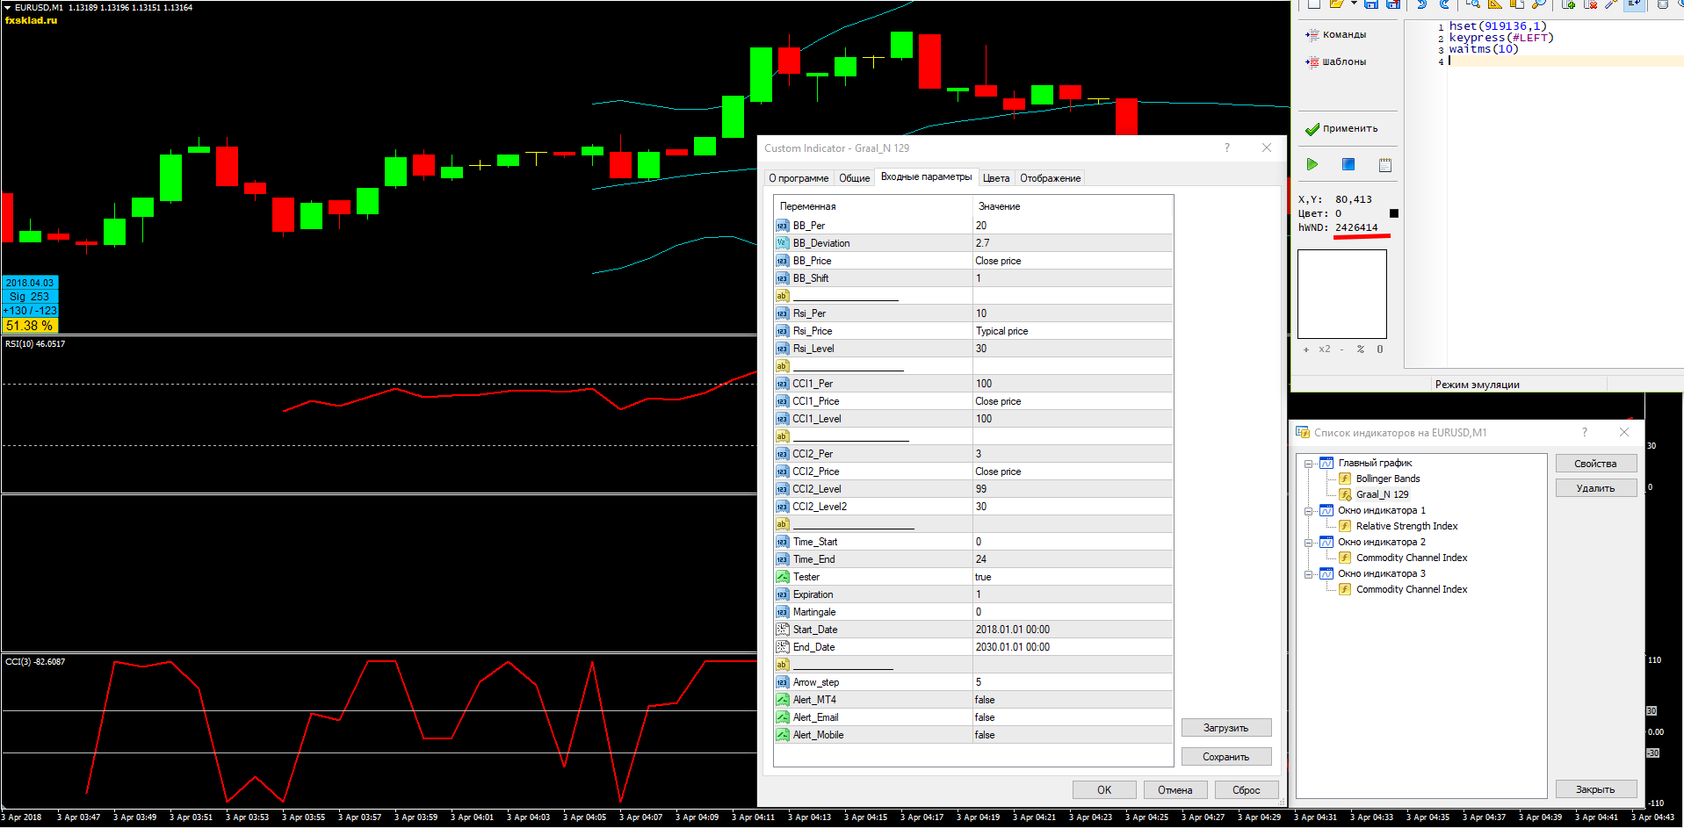Click the black Цвет color swatch
The image size is (1684, 828).
click(1394, 213)
